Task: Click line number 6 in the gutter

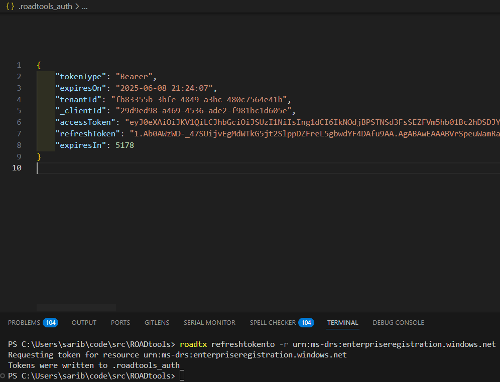Action: (x=19, y=122)
